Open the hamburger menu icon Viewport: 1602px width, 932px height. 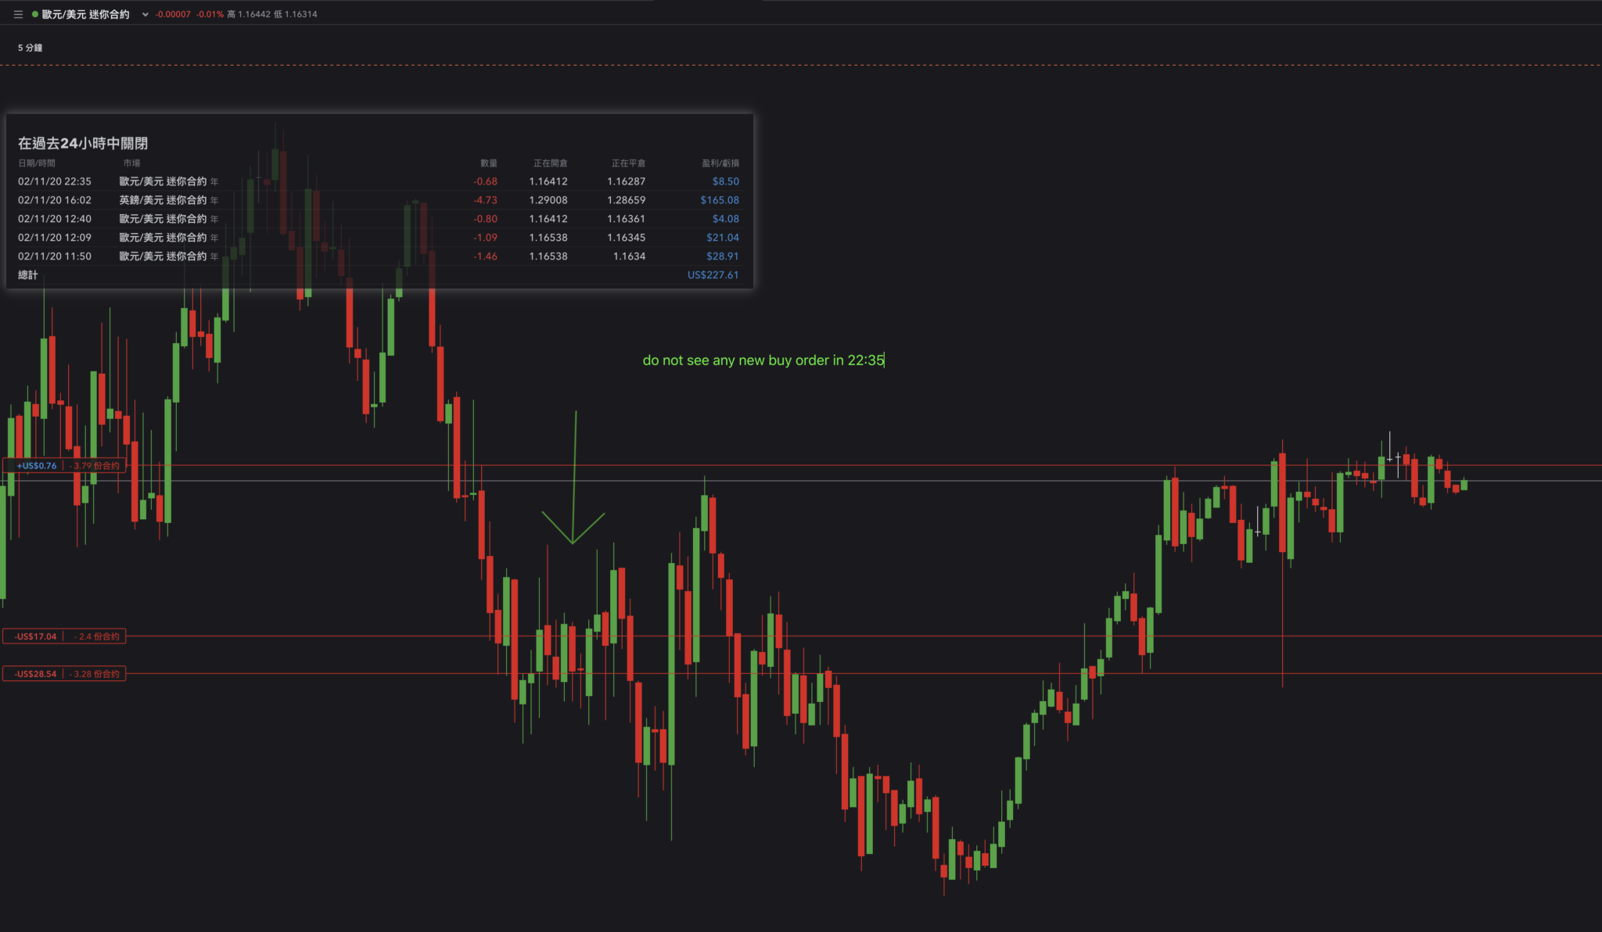point(18,14)
